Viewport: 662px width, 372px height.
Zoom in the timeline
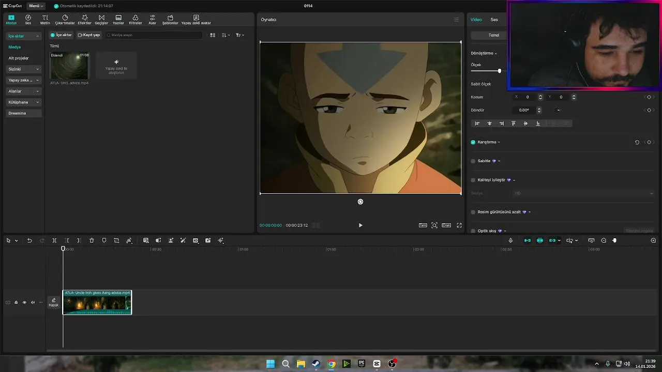[x=653, y=240]
